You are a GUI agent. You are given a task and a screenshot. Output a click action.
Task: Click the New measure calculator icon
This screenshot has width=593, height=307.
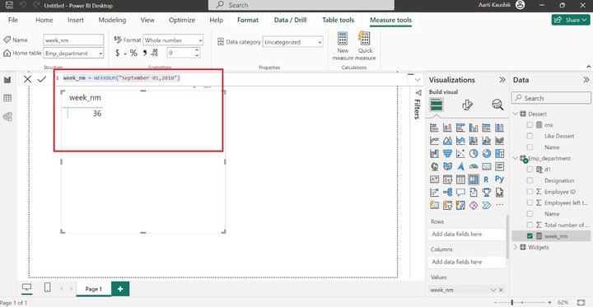tap(343, 39)
